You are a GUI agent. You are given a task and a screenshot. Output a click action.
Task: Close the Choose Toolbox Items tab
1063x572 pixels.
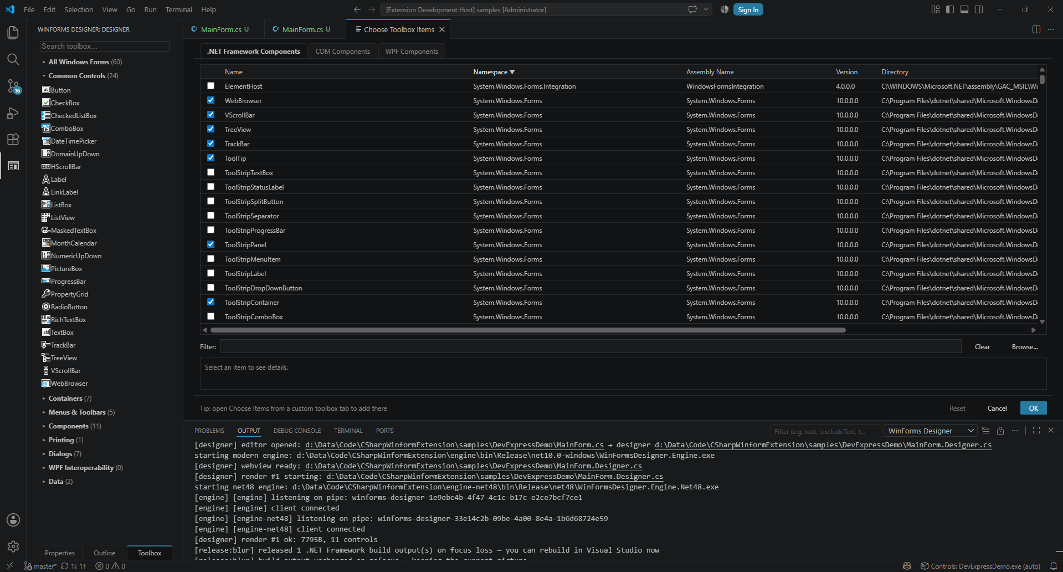click(442, 29)
